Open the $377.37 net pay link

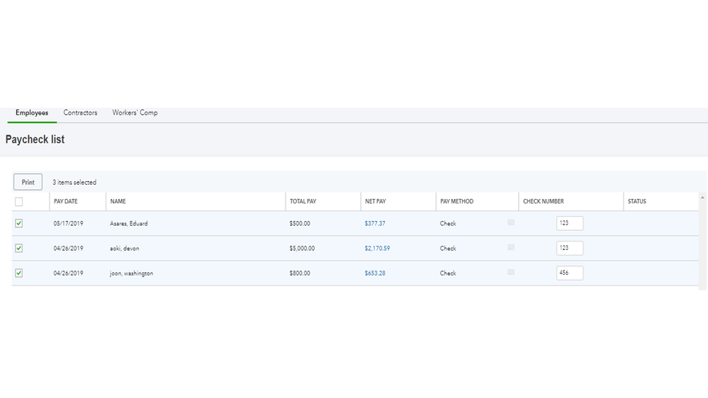click(375, 224)
